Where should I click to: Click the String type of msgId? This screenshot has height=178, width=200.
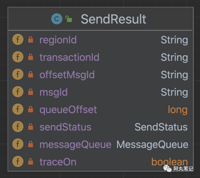point(174,92)
